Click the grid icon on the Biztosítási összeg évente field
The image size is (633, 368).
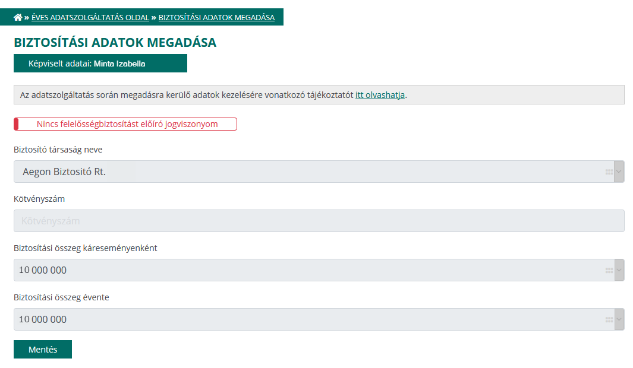(609, 319)
